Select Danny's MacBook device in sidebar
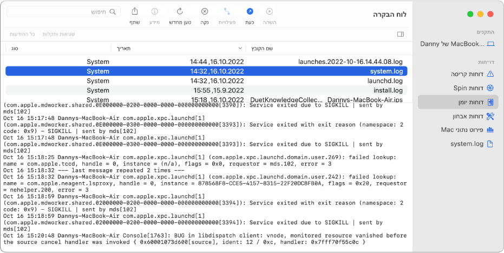504x253 pixels. pos(457,44)
